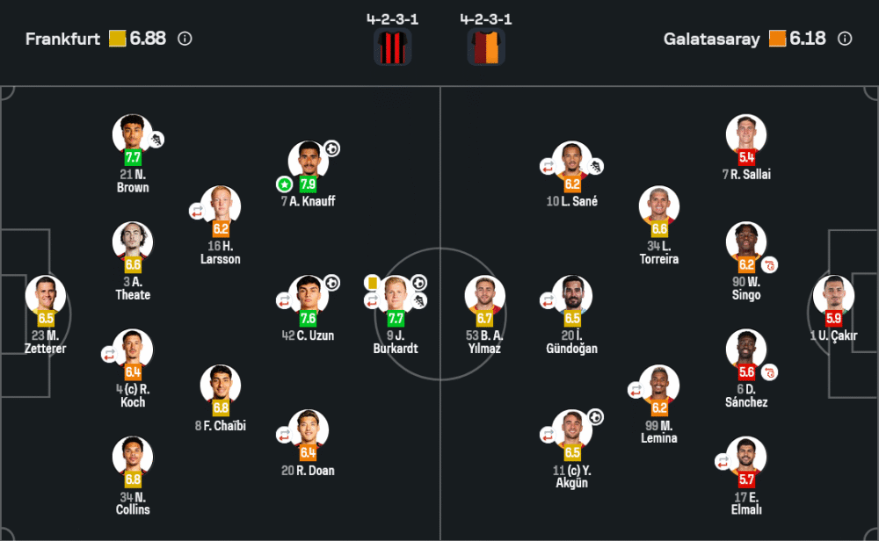This screenshot has height=541, width=879.
Task: Click the Frankfurt team name
Action: [x=63, y=39]
